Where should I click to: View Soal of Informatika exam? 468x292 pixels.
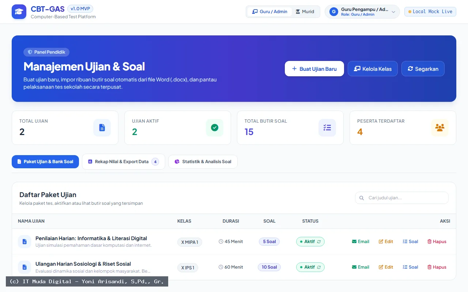click(x=410, y=242)
